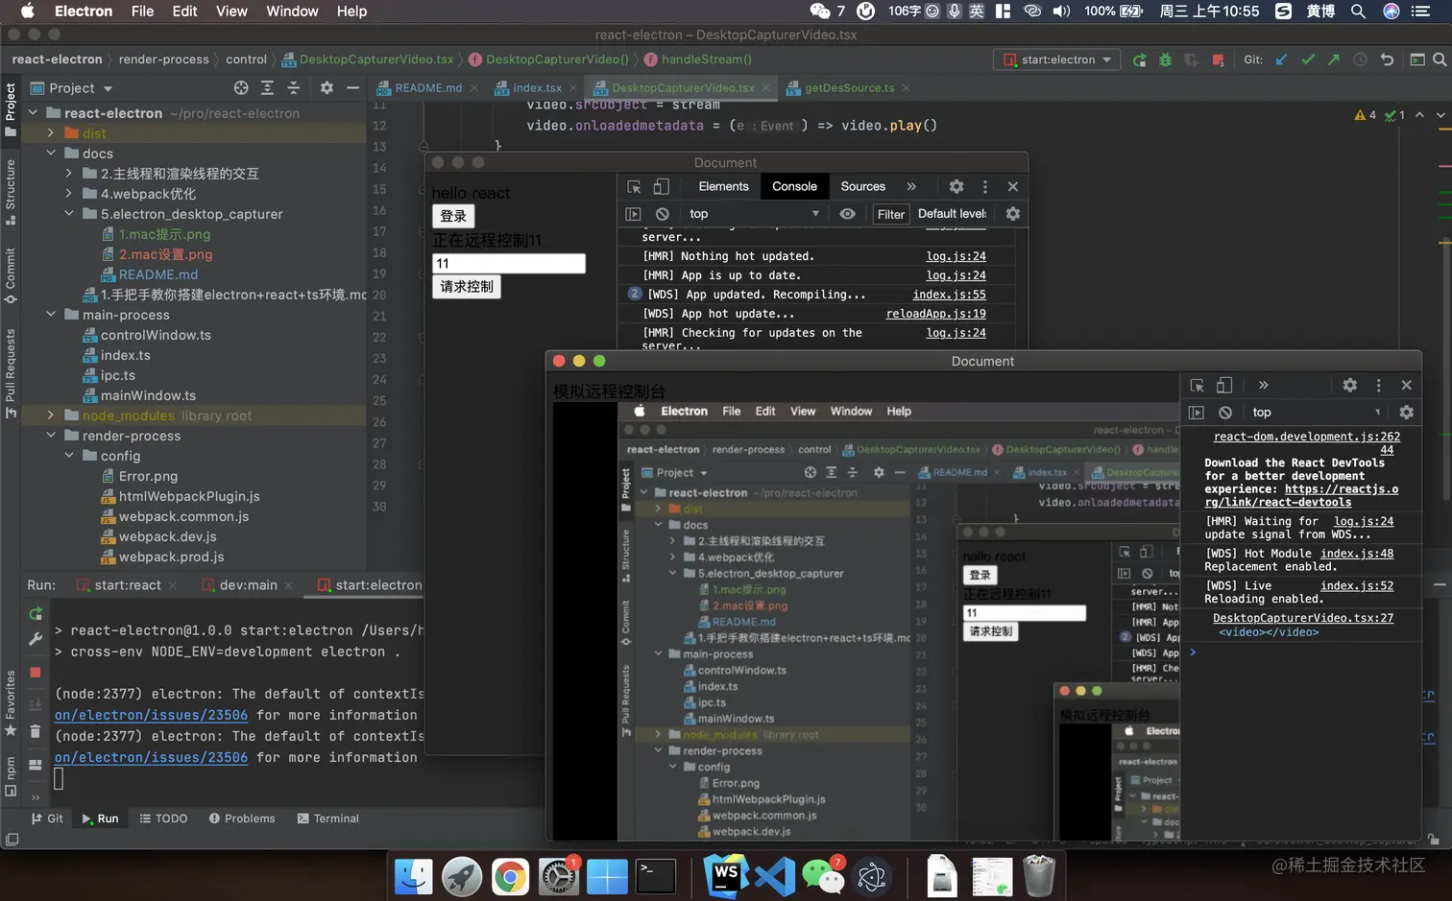Screen dimensions: 1452x901
Task: Toggle the Pull Requests tool window
Action: (x=11, y=373)
